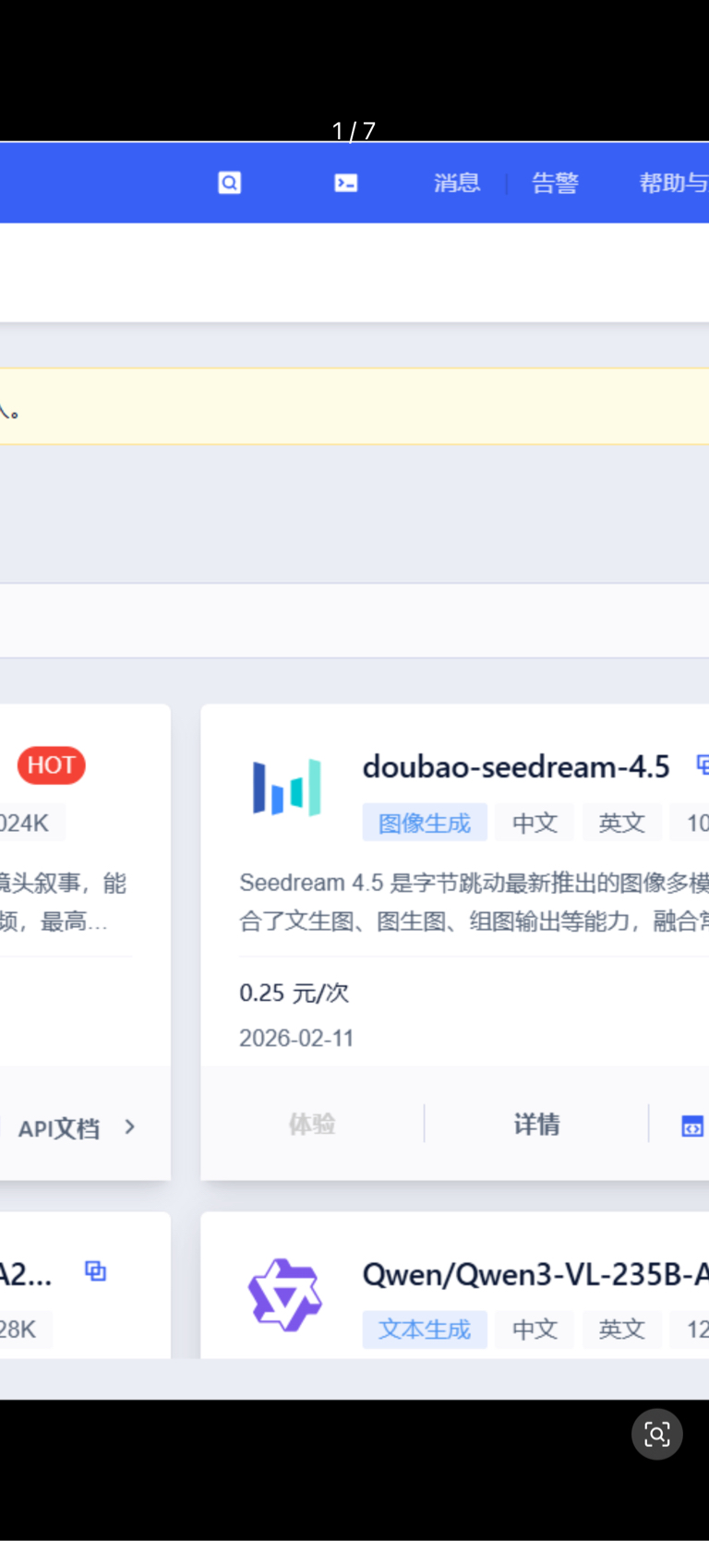Open the 告警 alerts menu
This screenshot has height=1541, width=709.
[x=556, y=183]
